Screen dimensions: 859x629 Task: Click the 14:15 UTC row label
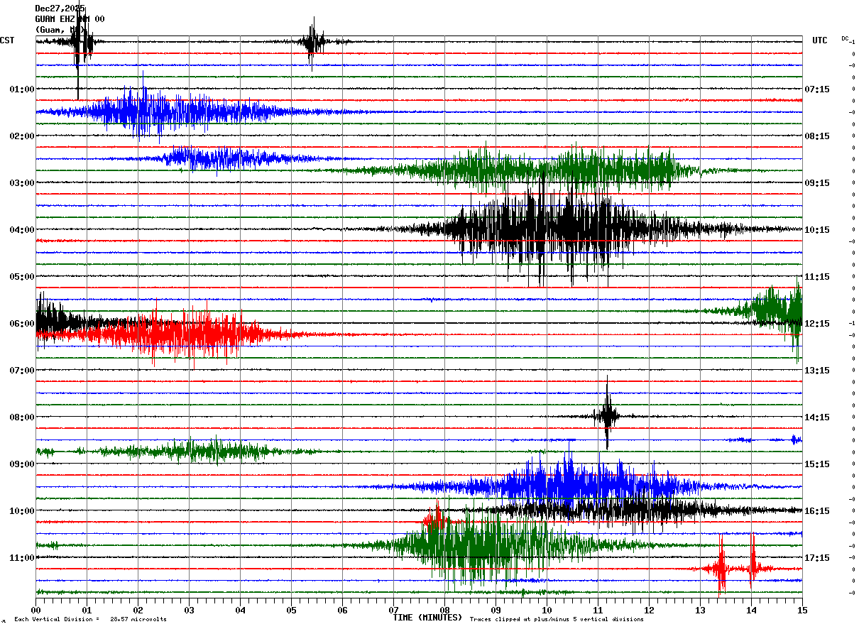(817, 417)
